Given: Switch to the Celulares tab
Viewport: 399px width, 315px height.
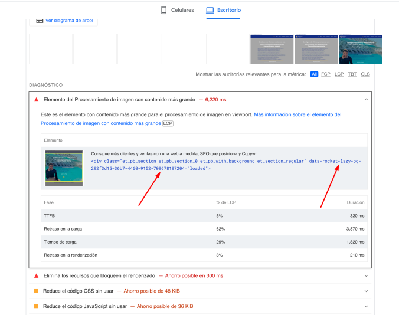Looking at the screenshot, I should 177,10.
